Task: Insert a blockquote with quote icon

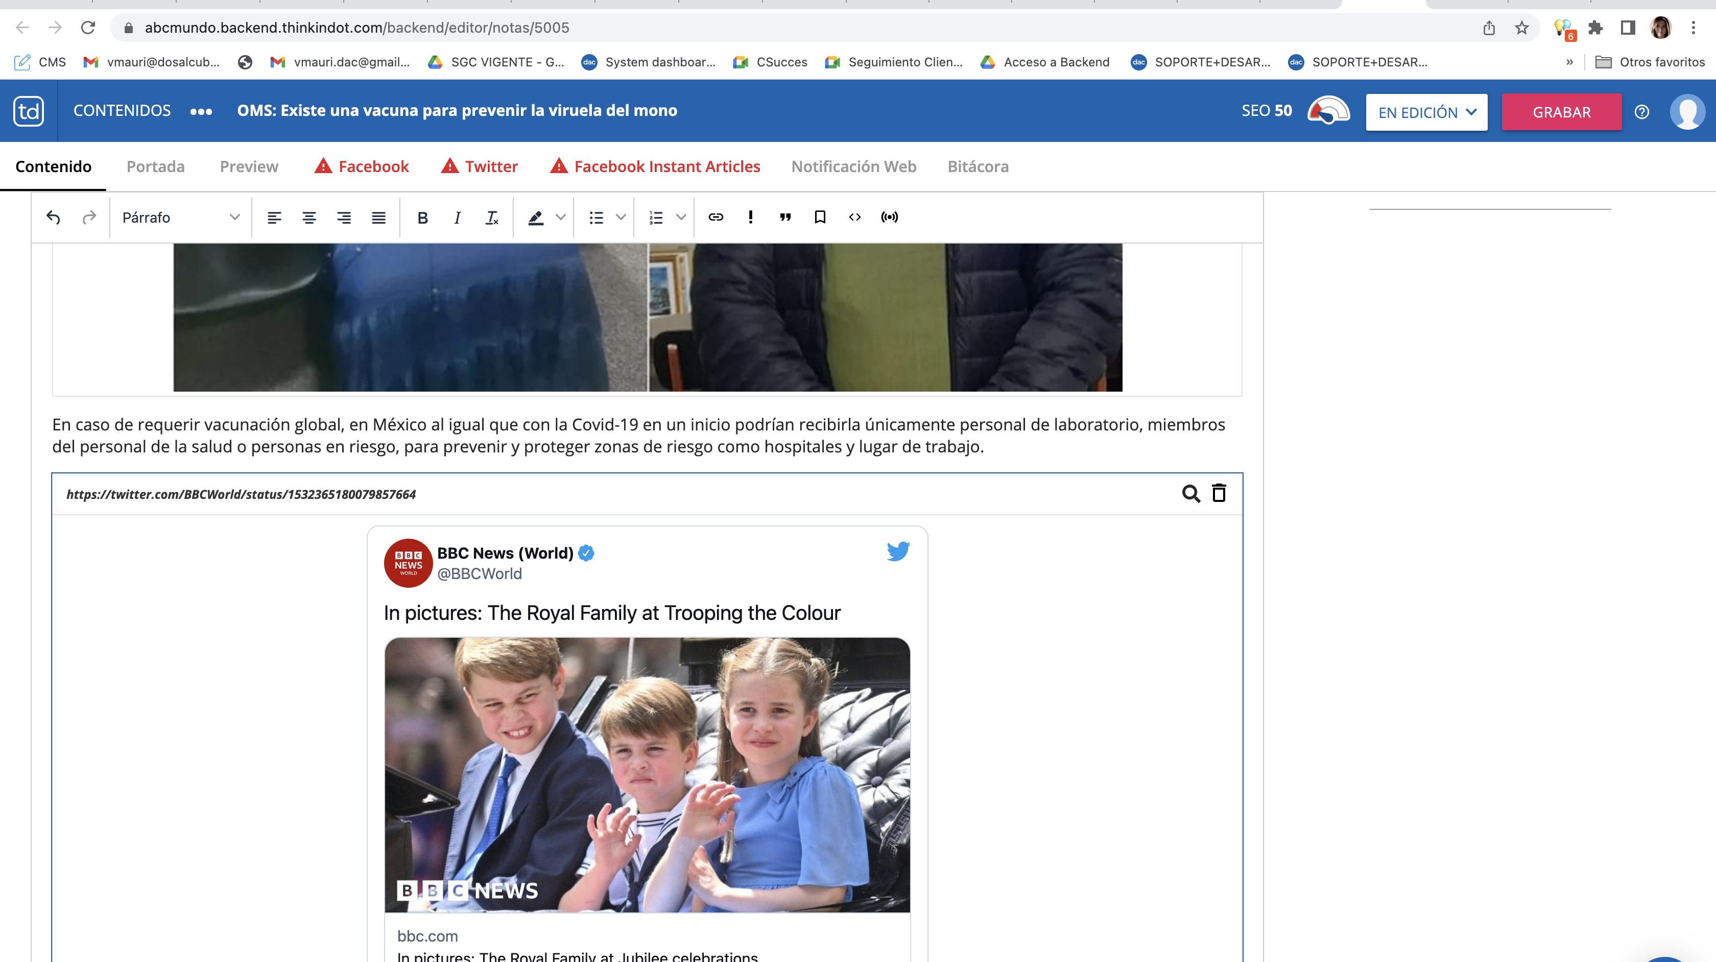Action: pos(785,217)
